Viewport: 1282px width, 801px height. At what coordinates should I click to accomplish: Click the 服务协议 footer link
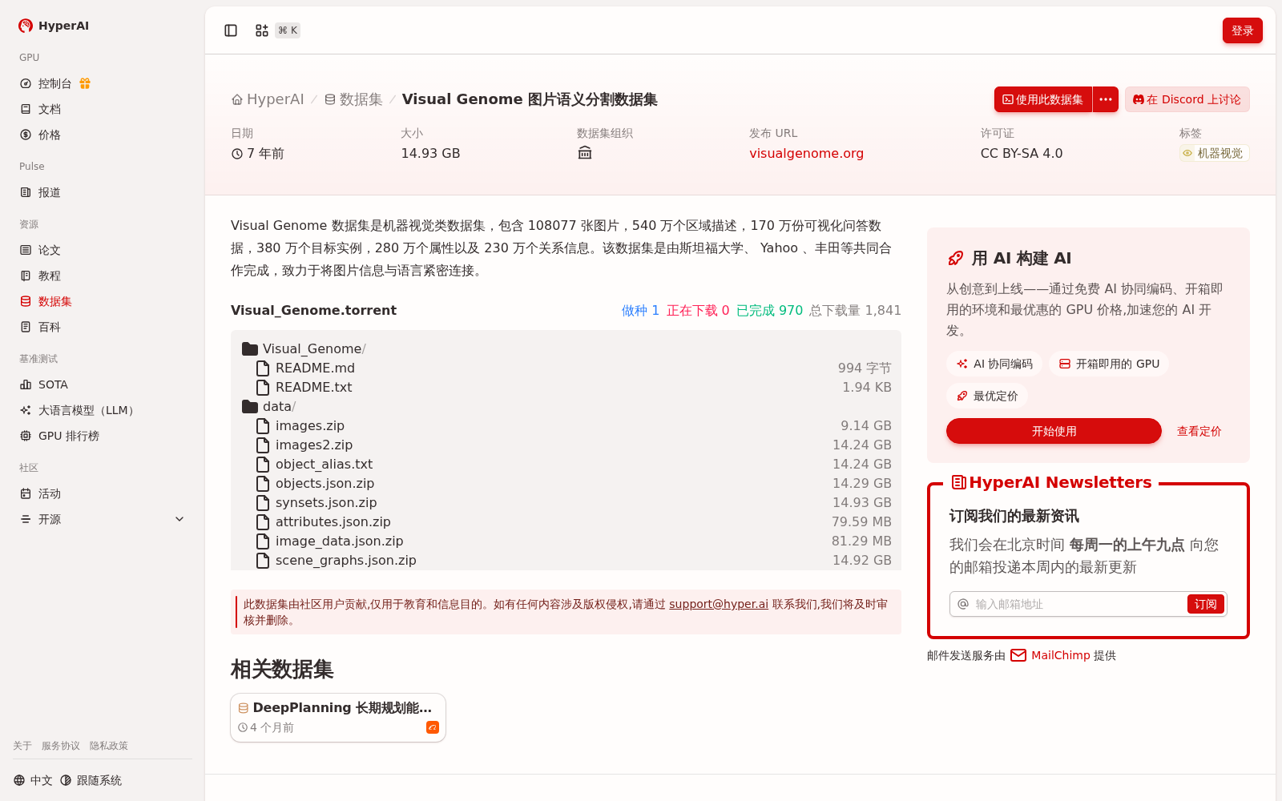pos(61,746)
